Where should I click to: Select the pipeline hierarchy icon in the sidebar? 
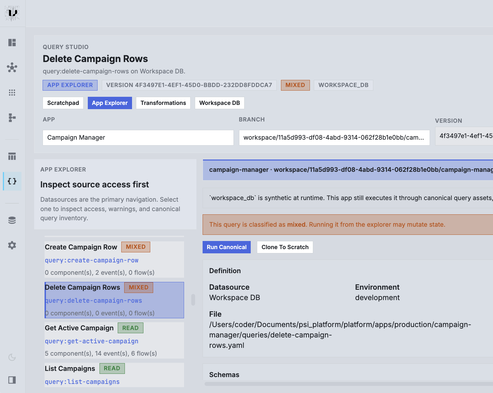tap(12, 118)
